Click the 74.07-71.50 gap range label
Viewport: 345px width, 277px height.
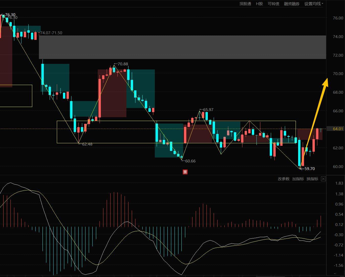pyautogui.click(x=51, y=33)
